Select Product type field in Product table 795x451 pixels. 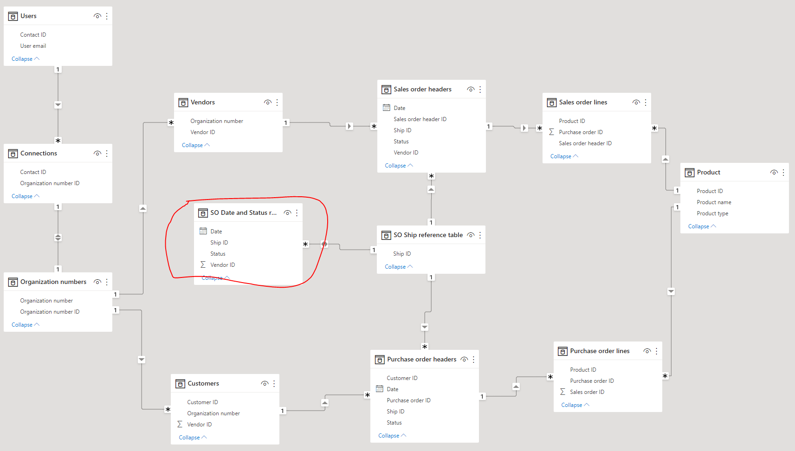(712, 213)
